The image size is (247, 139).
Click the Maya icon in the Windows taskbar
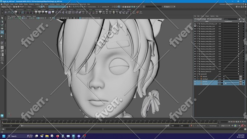[73, 136]
